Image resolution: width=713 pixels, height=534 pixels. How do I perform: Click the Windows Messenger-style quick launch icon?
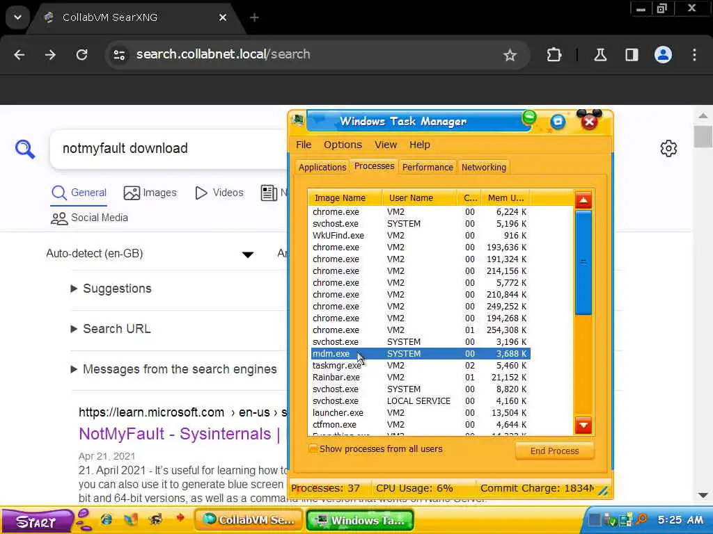(130, 519)
